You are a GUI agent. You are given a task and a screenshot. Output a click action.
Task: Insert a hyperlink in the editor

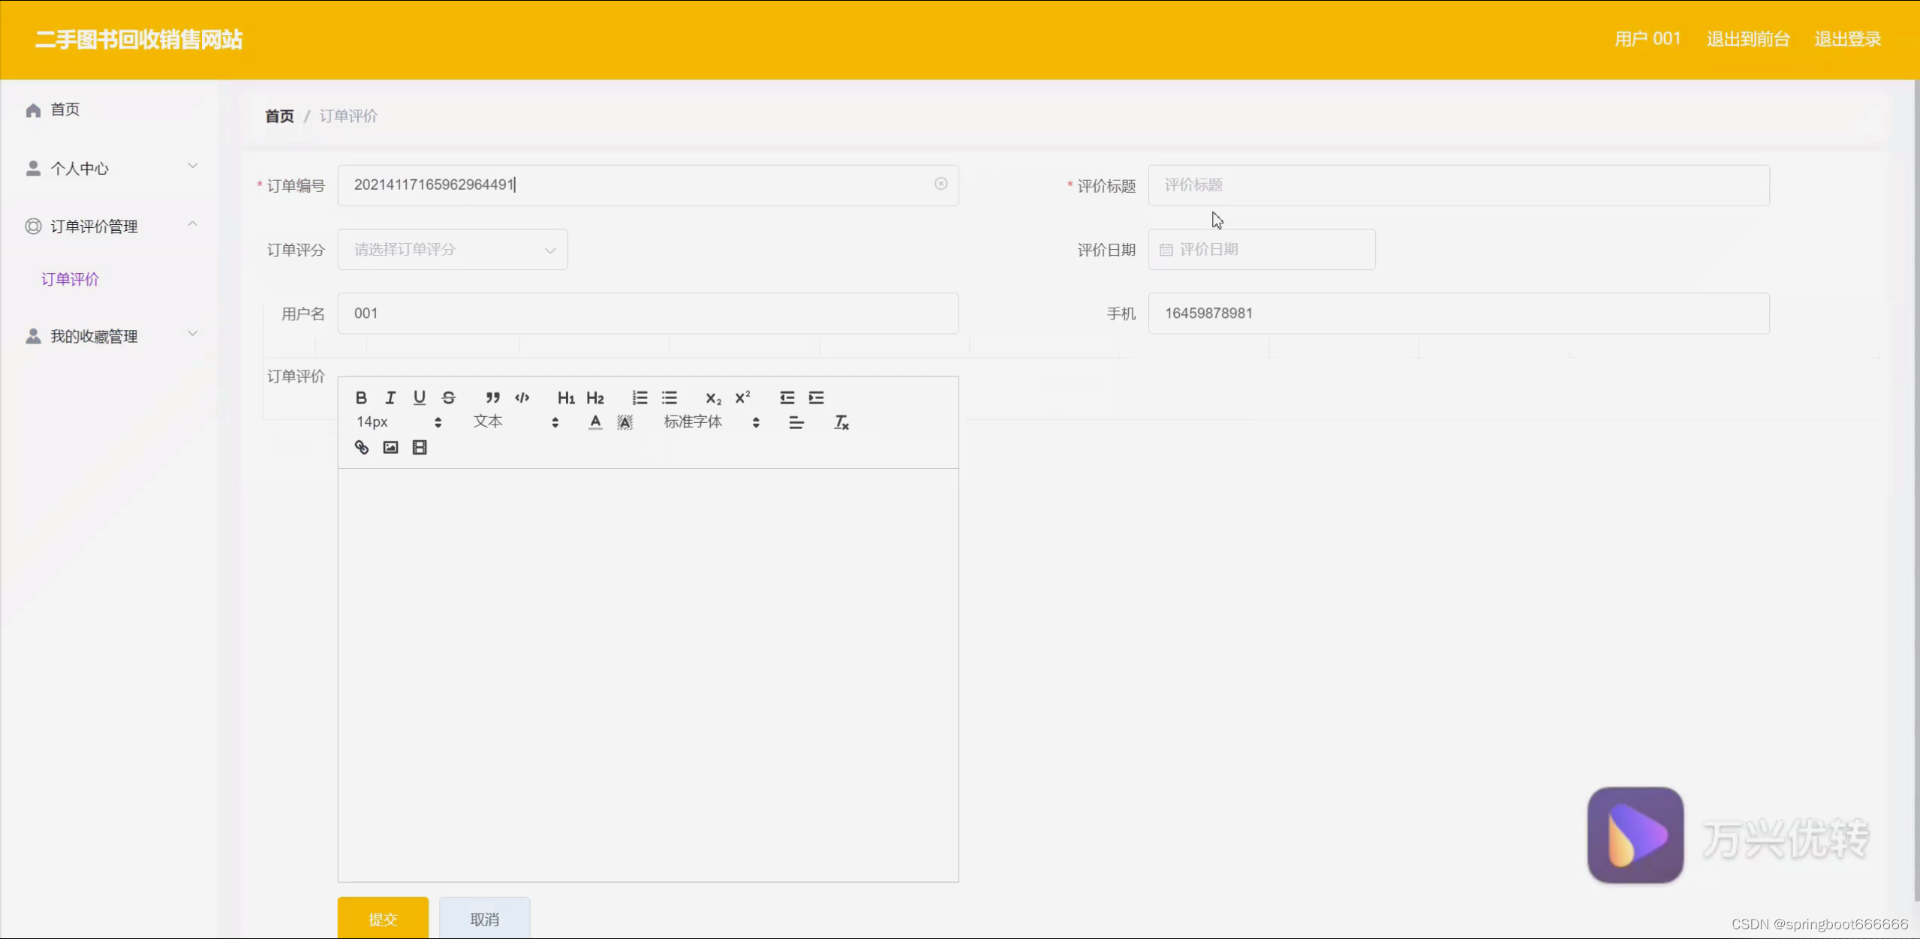[361, 448]
